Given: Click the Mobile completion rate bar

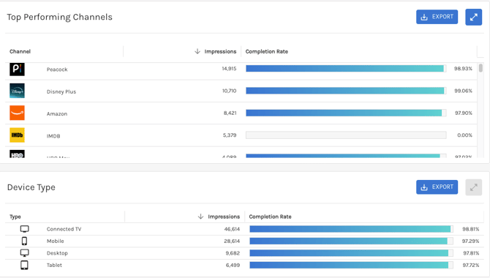Looking at the screenshot, I should 351,241.
